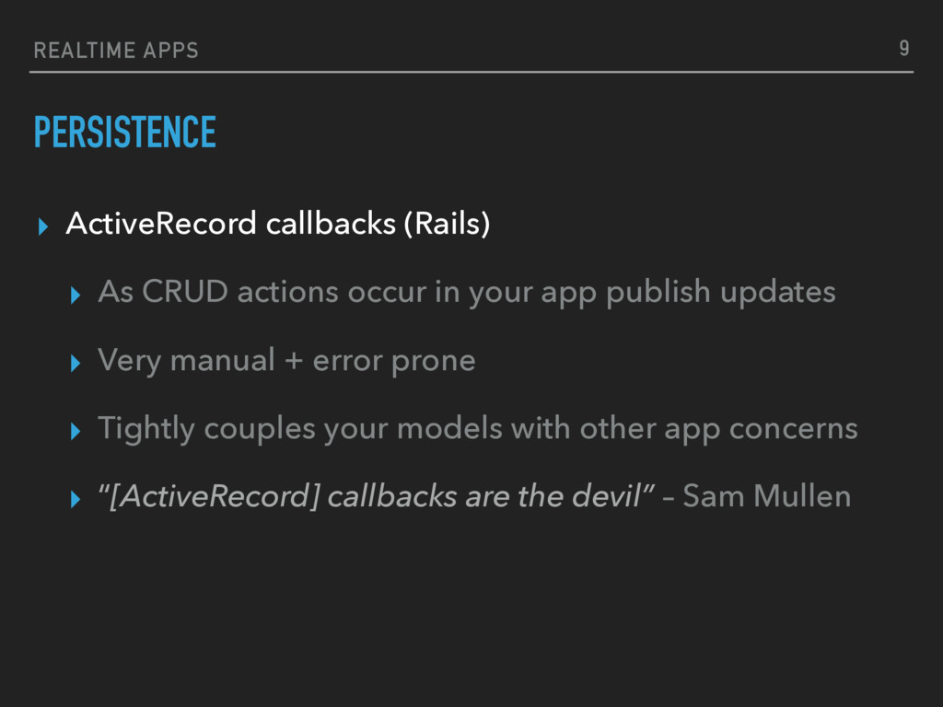Click the Sam Mullen attribution
The image size is (943, 707).
point(767,496)
